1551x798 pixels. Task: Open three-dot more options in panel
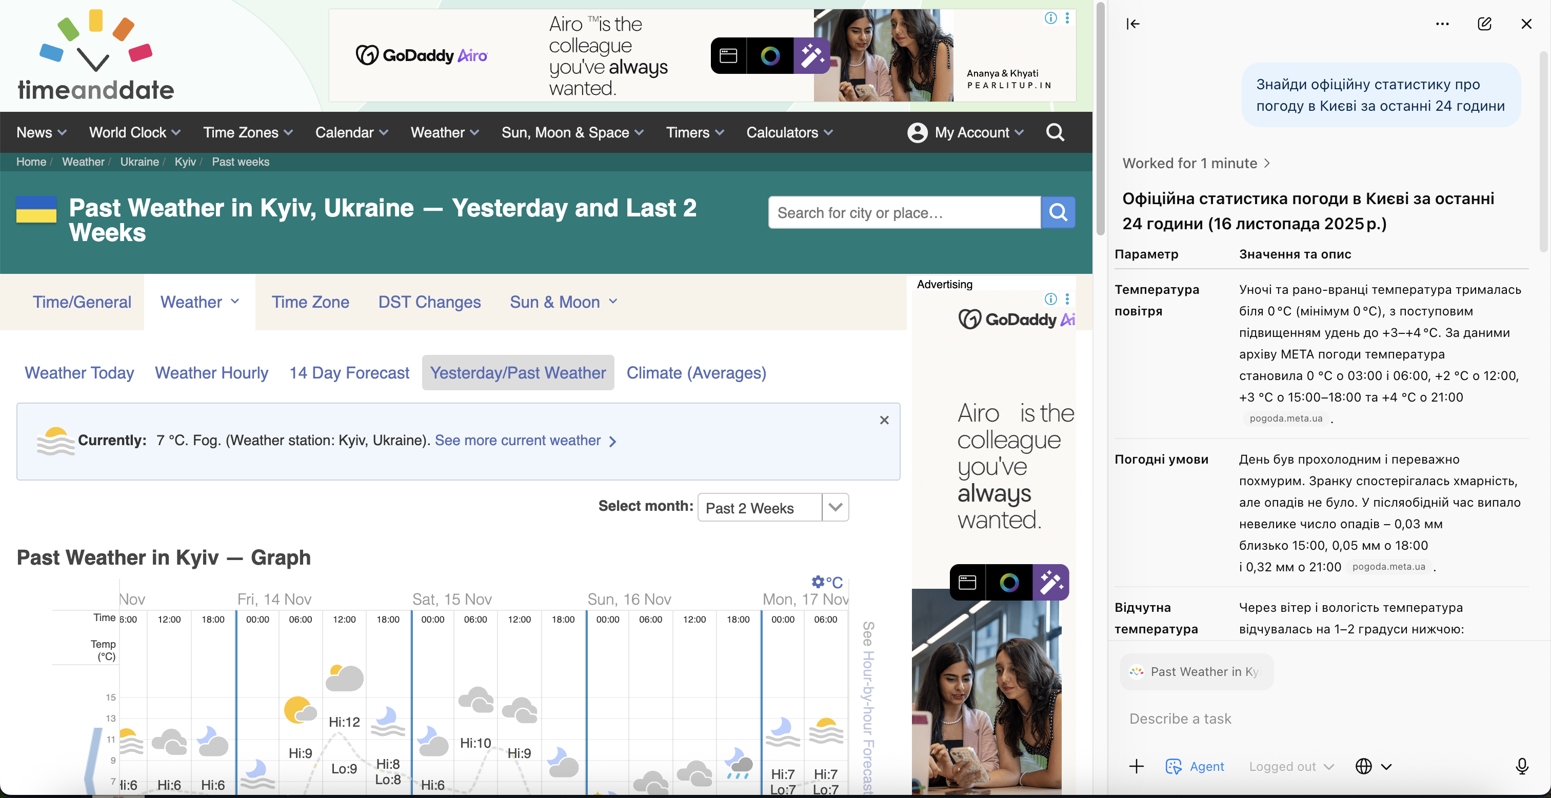(x=1442, y=24)
